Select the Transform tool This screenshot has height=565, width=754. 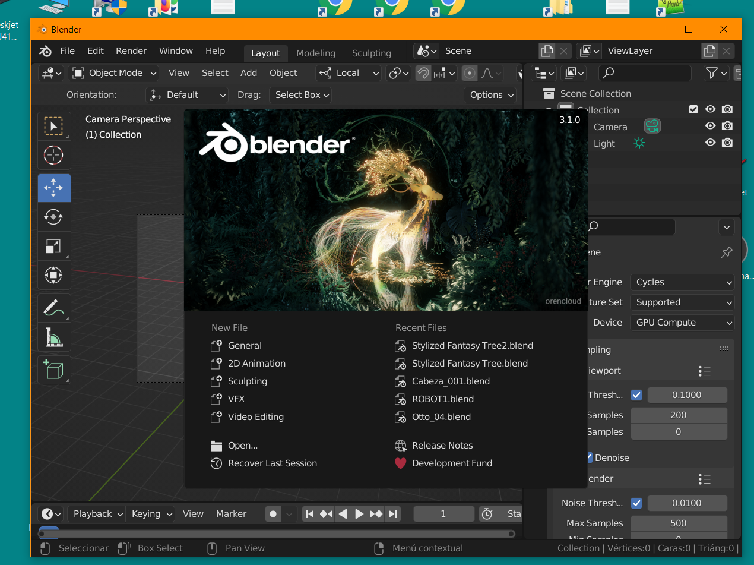(54, 275)
